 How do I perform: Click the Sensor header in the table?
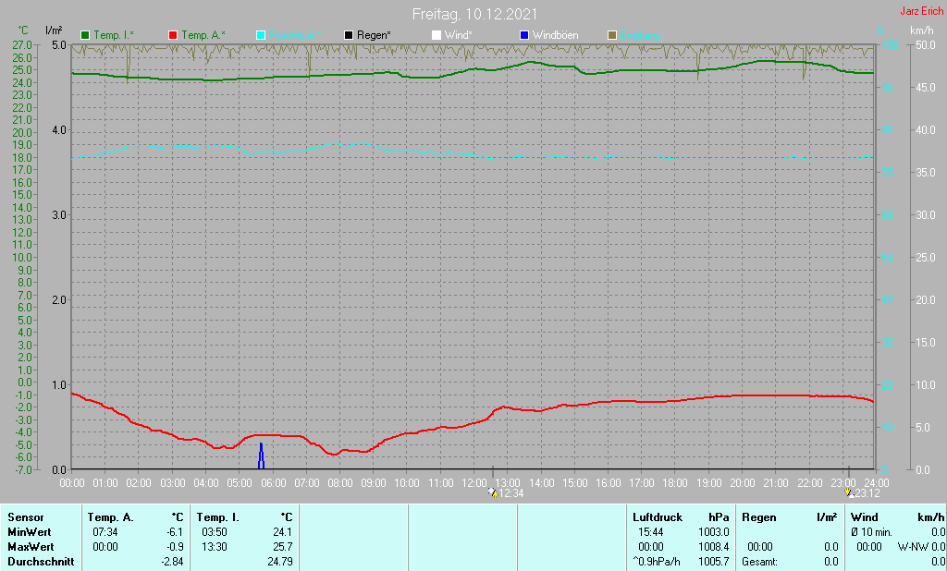(x=26, y=517)
